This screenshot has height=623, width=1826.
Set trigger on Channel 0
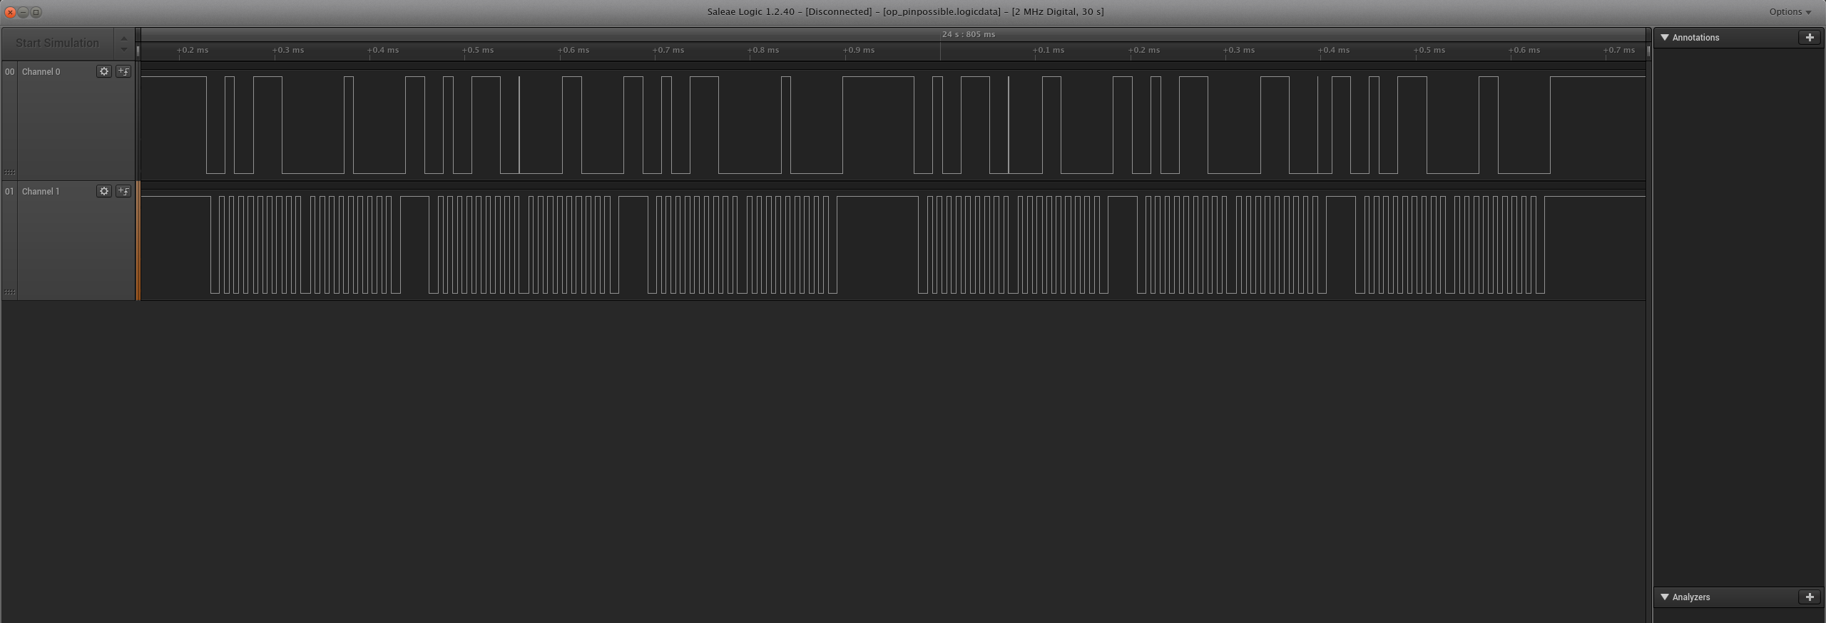point(123,71)
